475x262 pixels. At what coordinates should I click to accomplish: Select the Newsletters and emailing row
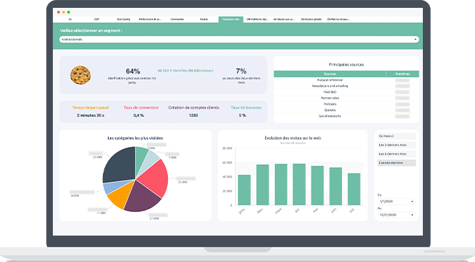[x=346, y=86]
